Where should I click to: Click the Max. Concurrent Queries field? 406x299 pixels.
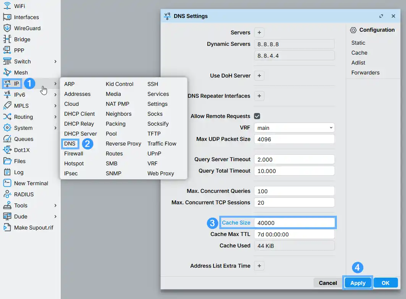point(294,191)
